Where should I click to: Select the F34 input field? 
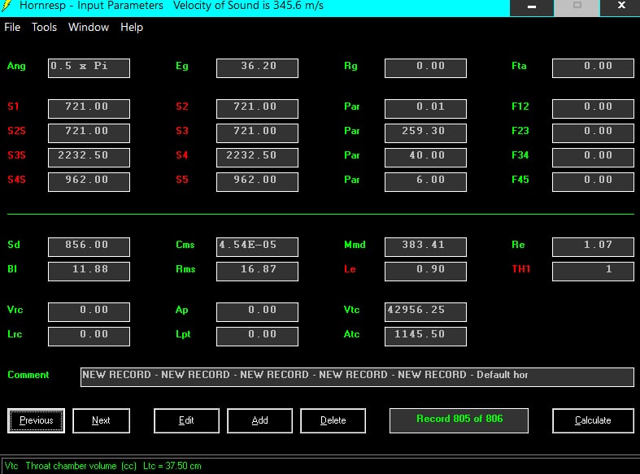(x=593, y=158)
